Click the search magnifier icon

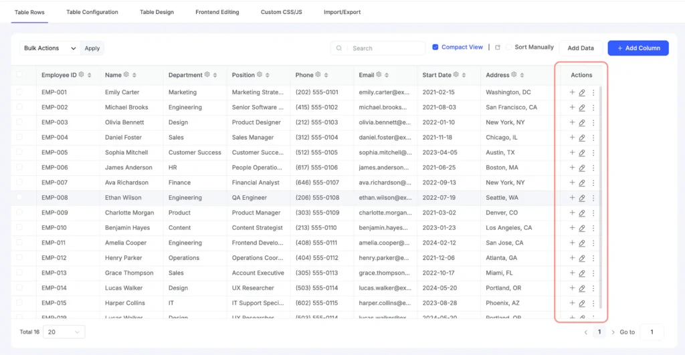tap(339, 48)
